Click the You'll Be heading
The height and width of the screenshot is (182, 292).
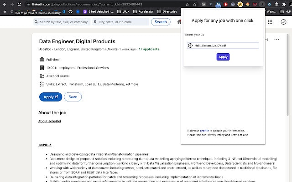(45, 145)
